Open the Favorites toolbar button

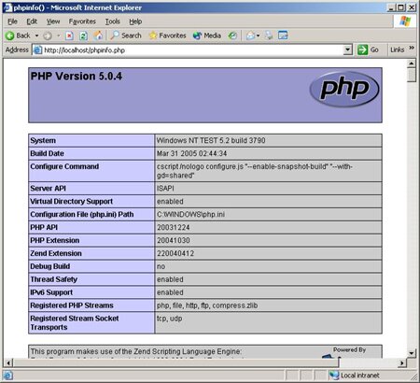167,35
